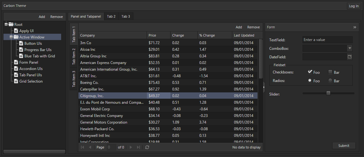Click Add in the tree panel toolbar

pyautogui.click(x=42, y=17)
